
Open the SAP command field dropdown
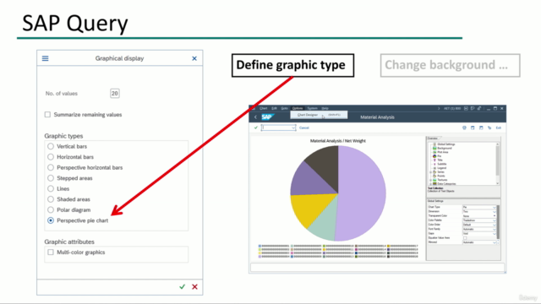[293, 128]
